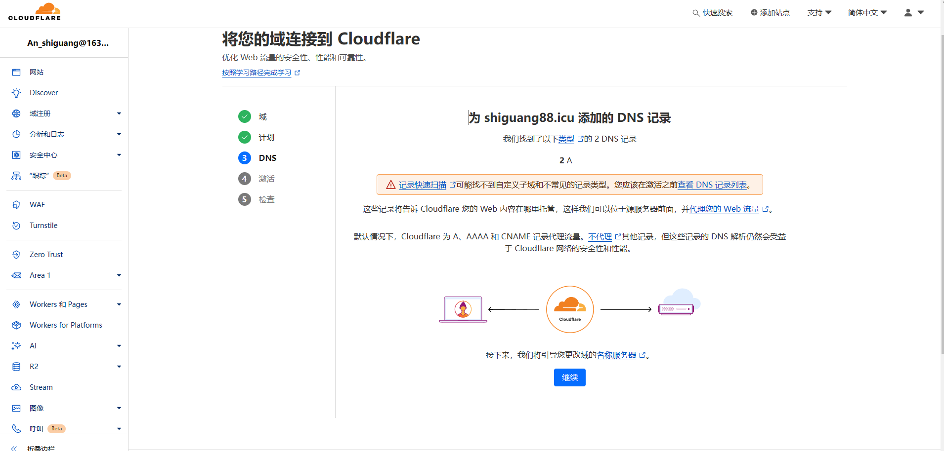Click the 快速搜索 search text

point(718,13)
